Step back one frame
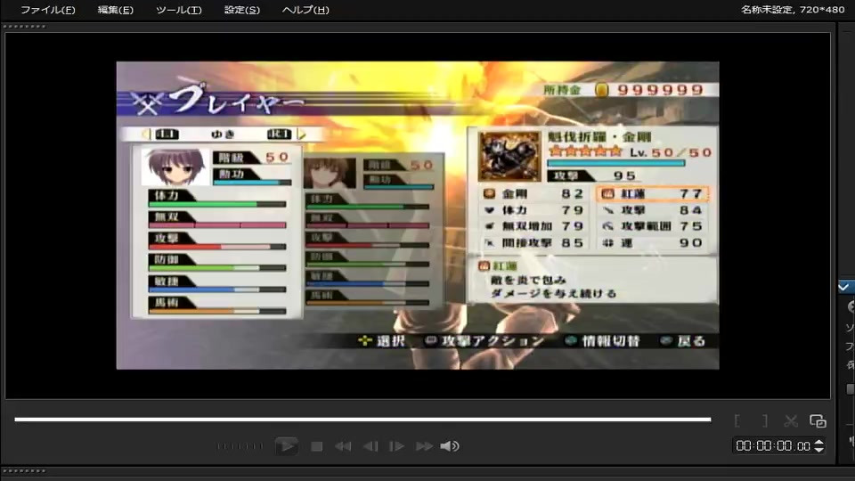Image resolution: width=855 pixels, height=481 pixels. 370,446
